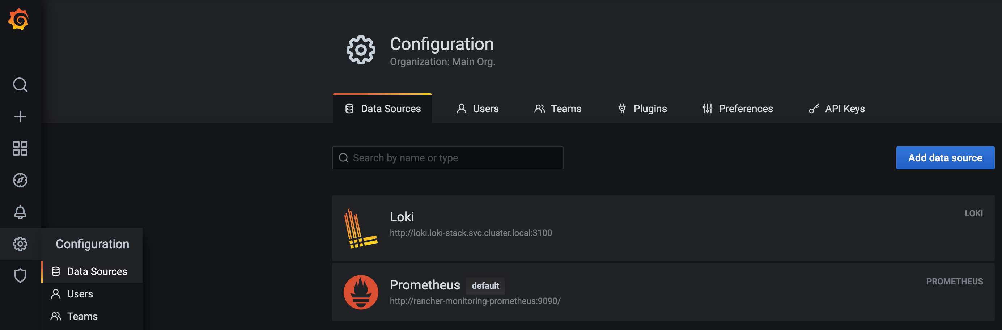
Task: Open Server Admin shield icon
Action: (20, 275)
